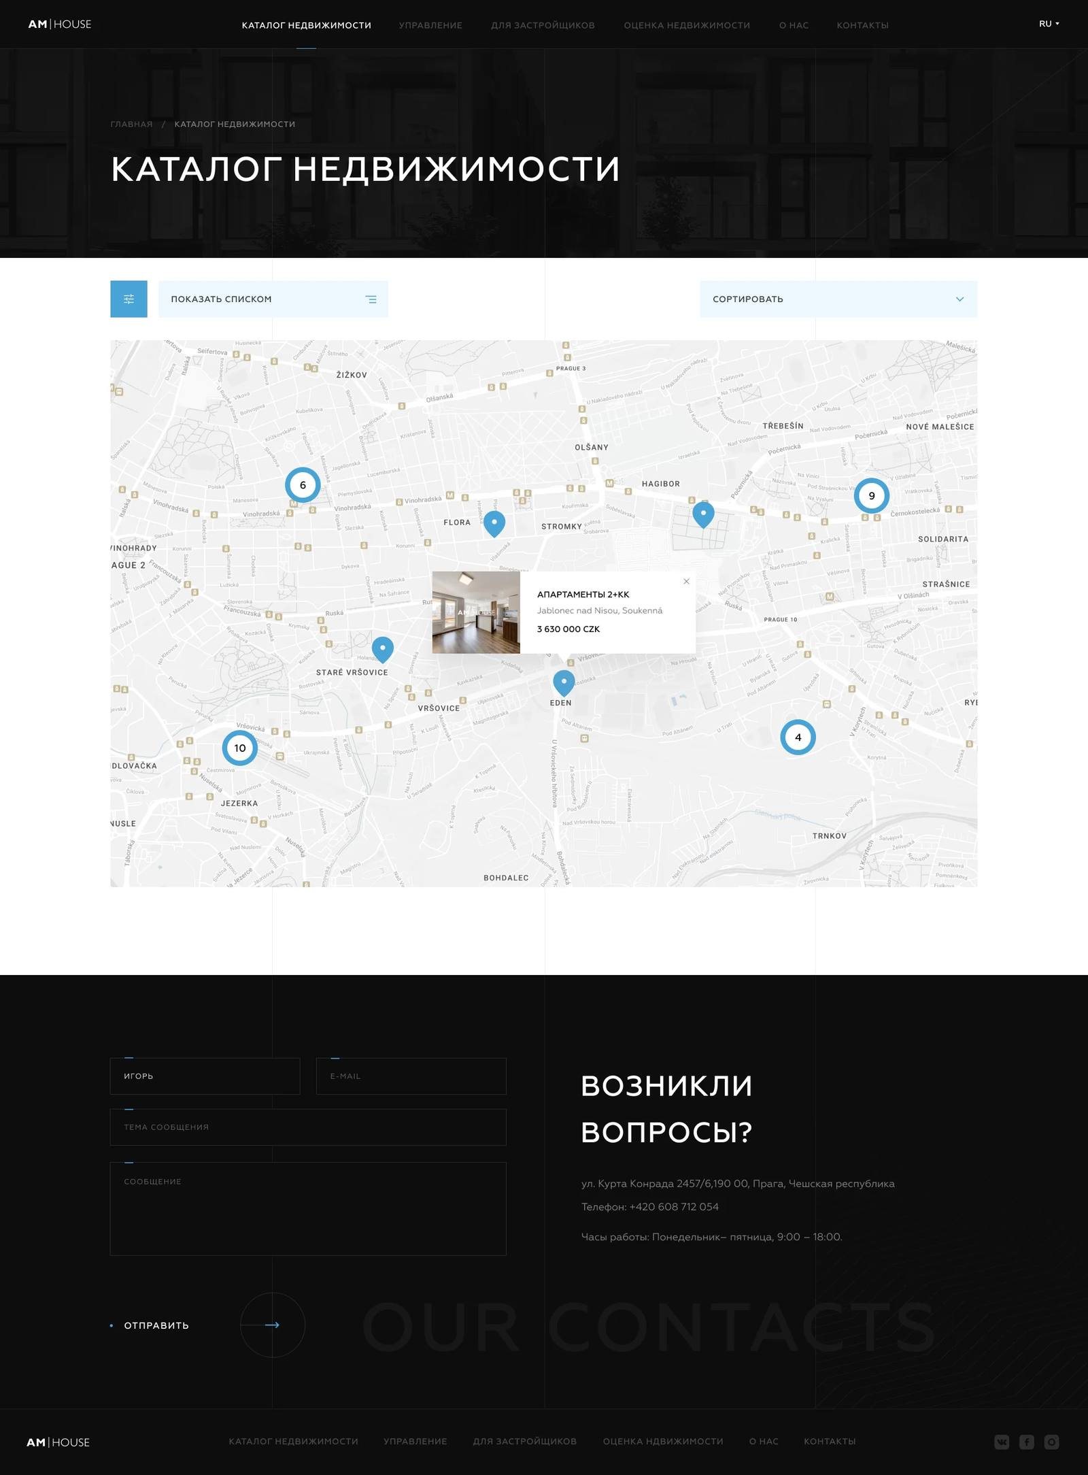Viewport: 1088px width, 1475px height.
Task: Click the Отправить button
Action: [x=156, y=1325]
